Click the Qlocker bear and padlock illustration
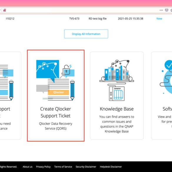The height and width of the screenshot is (172, 172). click(x=55, y=80)
